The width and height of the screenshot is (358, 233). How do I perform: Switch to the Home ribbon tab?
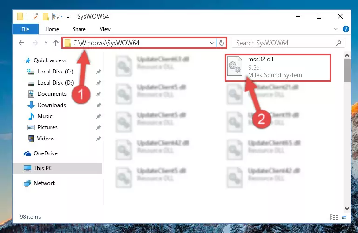pos(52,29)
